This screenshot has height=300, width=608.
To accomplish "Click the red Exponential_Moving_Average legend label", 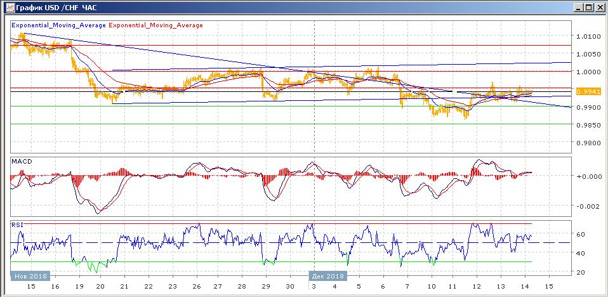I will [x=156, y=25].
